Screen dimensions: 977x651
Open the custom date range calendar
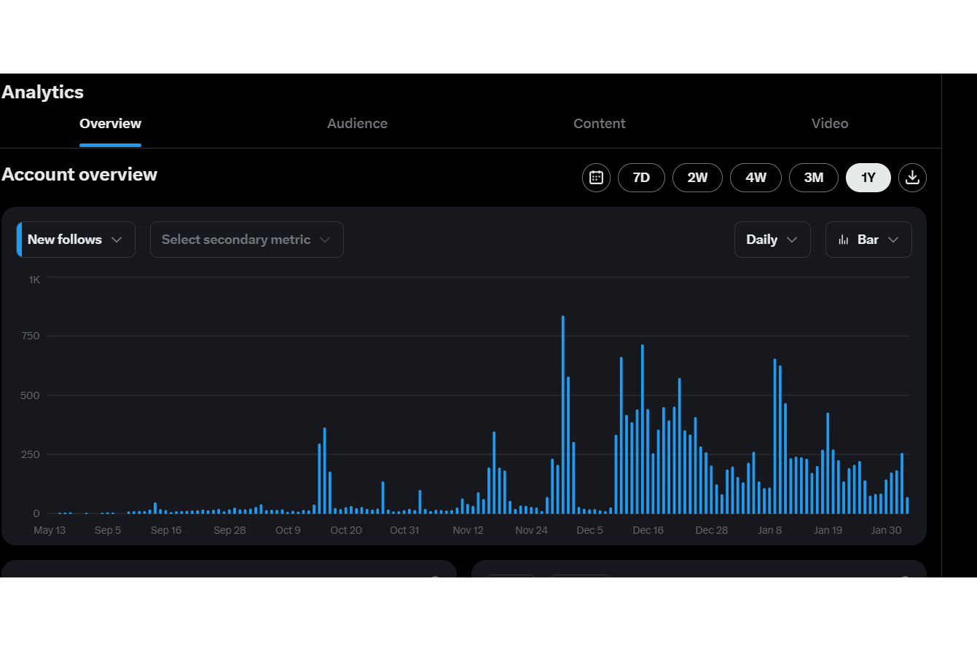point(596,178)
